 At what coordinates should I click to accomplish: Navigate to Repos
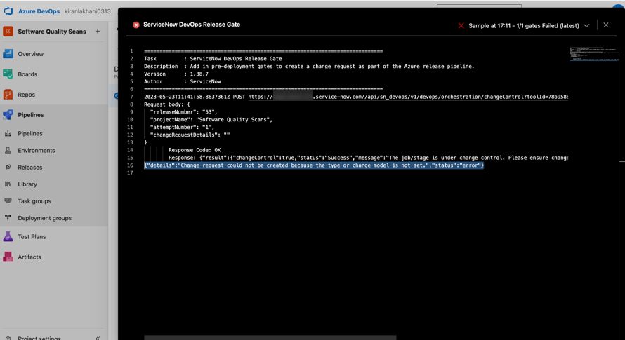(26, 95)
